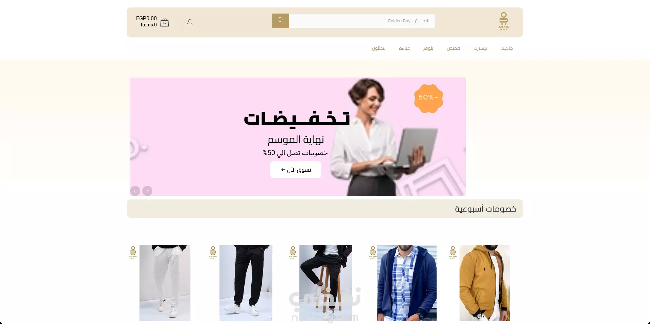Open the قميص category menu

[x=453, y=48]
